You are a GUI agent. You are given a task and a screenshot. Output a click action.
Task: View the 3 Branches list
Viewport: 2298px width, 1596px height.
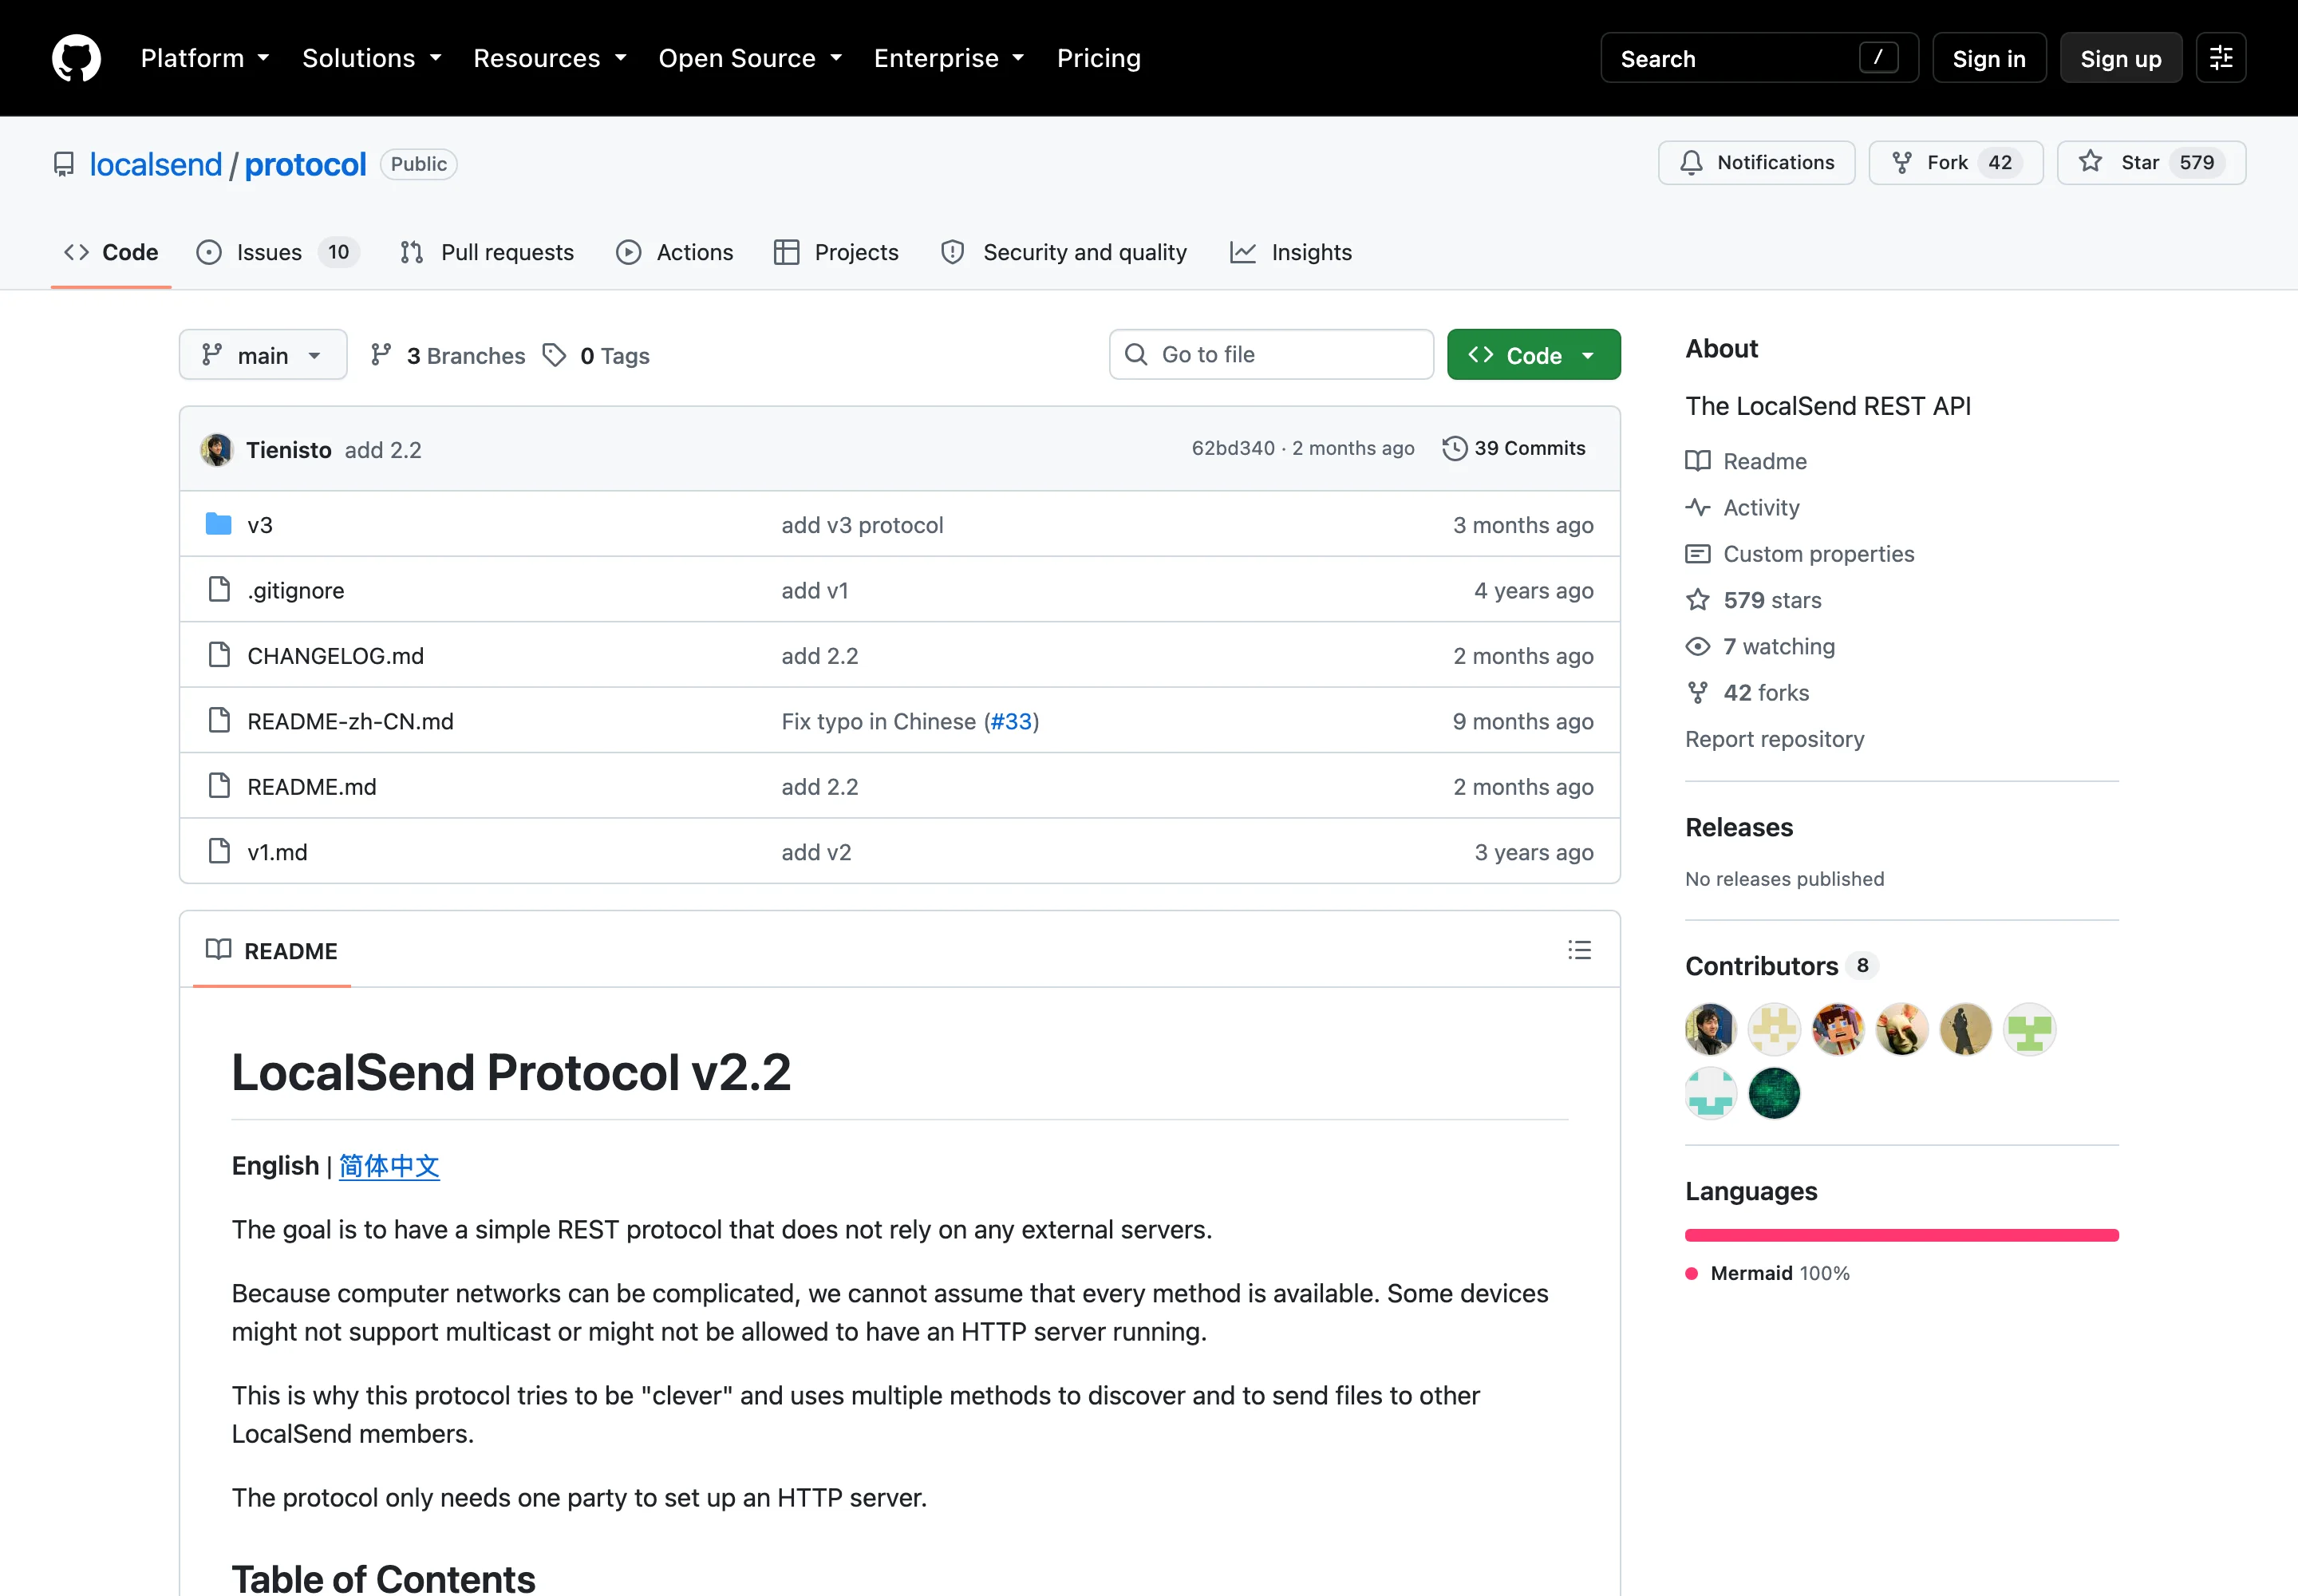[x=447, y=355]
